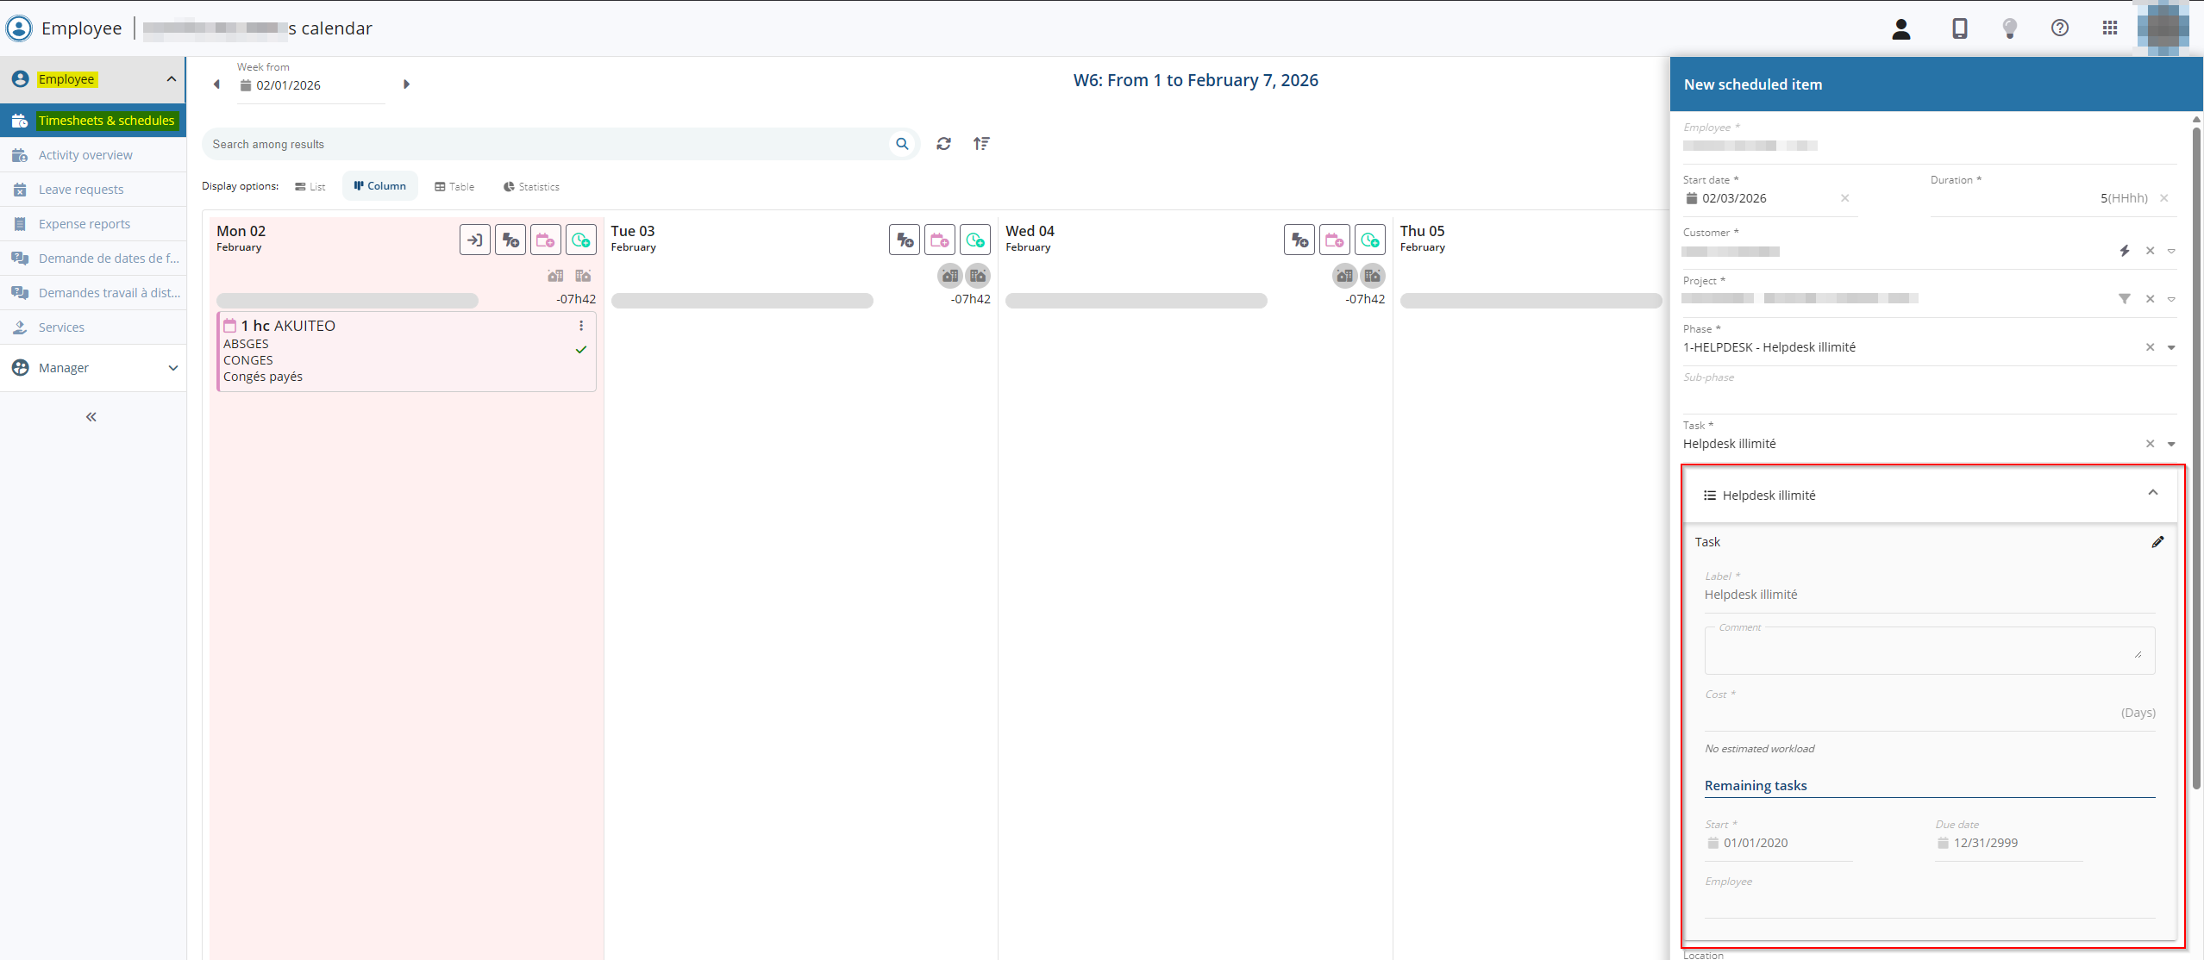The height and width of the screenshot is (960, 2204).
Task: Clear the Duration field with X
Action: tap(2163, 198)
